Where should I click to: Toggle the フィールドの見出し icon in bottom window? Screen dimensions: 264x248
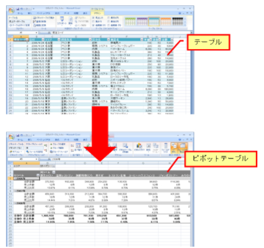click(x=183, y=148)
